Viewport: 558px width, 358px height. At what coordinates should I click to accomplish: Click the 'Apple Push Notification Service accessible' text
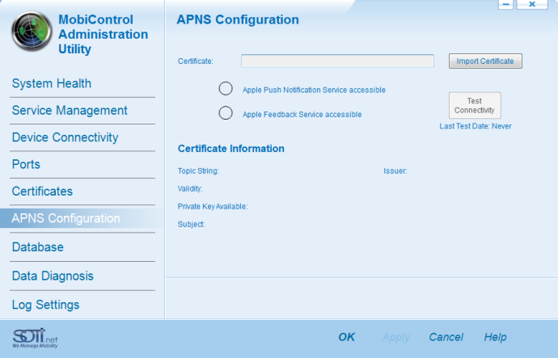pyautogui.click(x=314, y=90)
